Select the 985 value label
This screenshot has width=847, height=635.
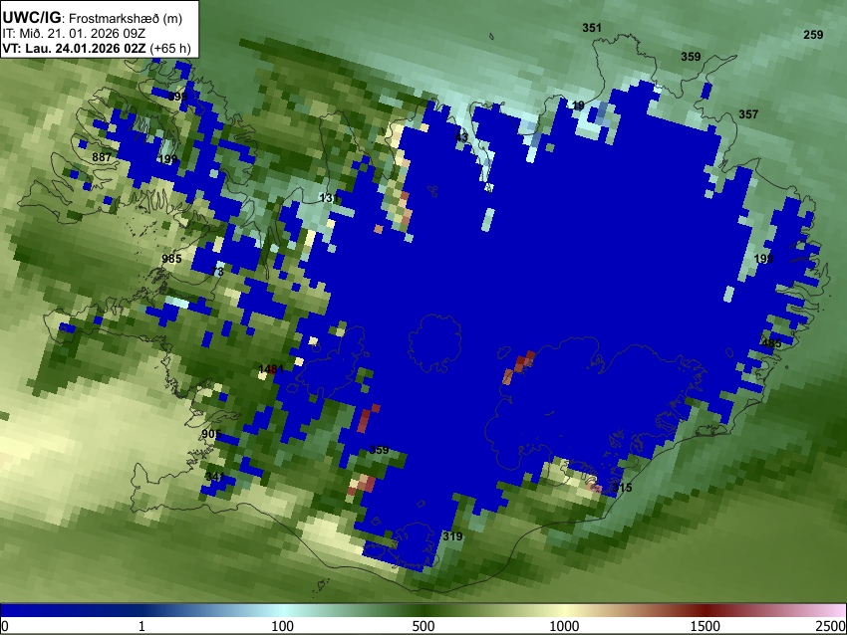tap(171, 259)
